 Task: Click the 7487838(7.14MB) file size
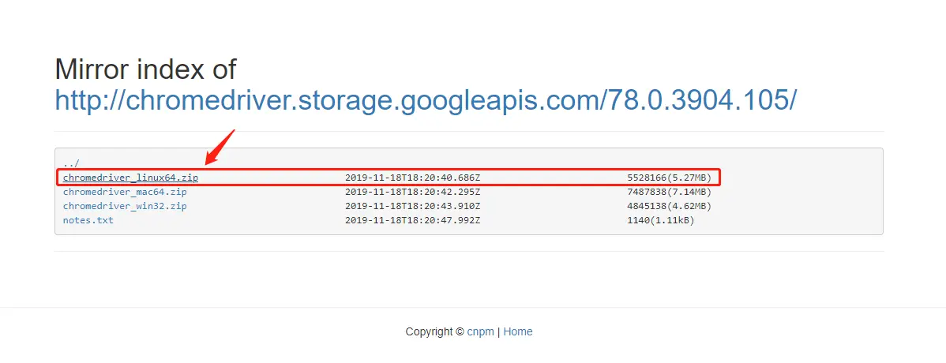(669, 192)
